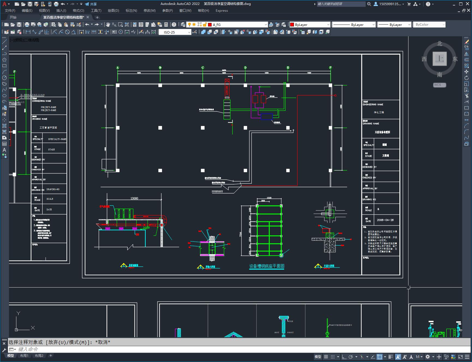472x362 pixels.
Task: Select the Angular dimension tool
Action: pos(73,32)
